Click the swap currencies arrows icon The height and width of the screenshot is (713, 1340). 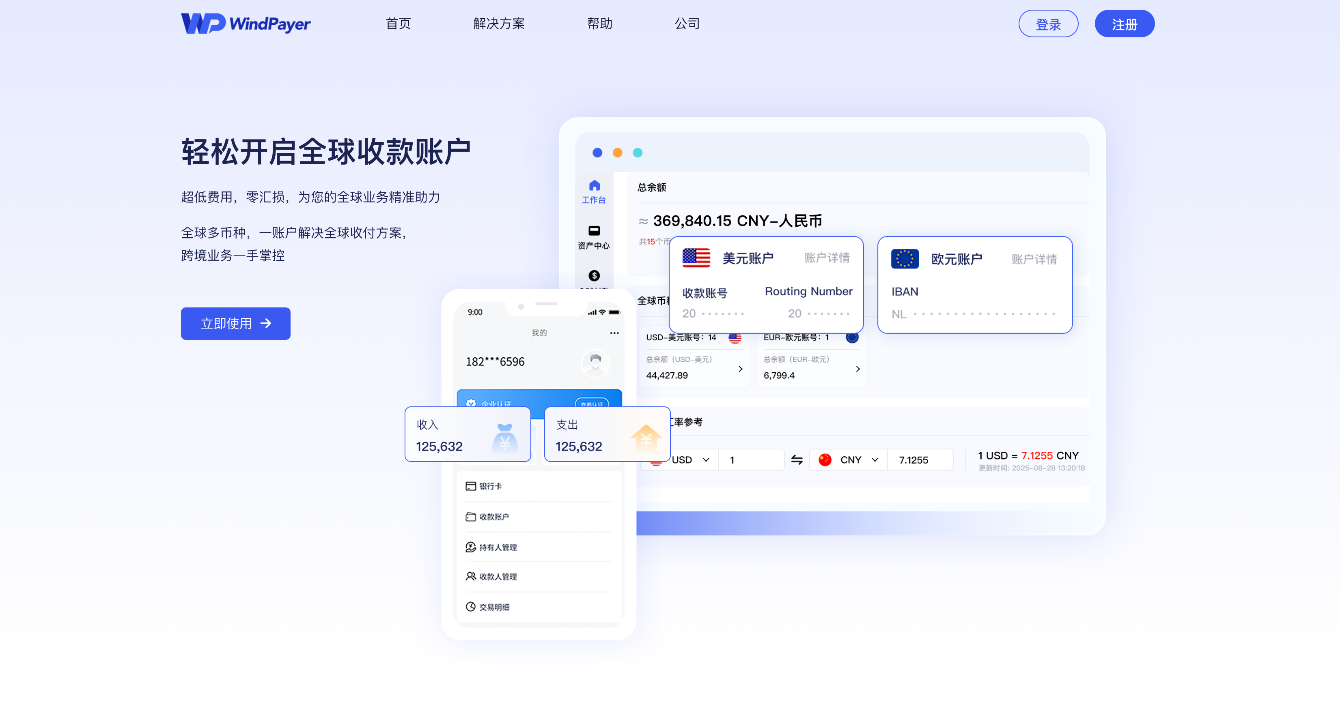pyautogui.click(x=796, y=460)
